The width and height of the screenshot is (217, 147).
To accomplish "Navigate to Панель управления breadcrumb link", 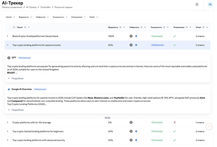I will click(12, 7).
